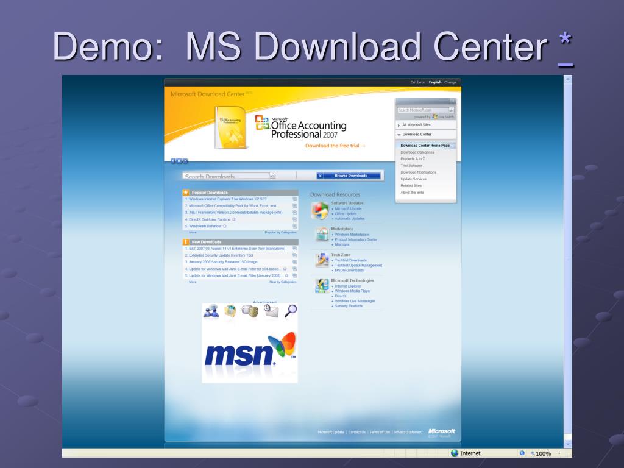The image size is (624, 468).
Task: Click the Terms of Use footer link
Action: click(380, 432)
